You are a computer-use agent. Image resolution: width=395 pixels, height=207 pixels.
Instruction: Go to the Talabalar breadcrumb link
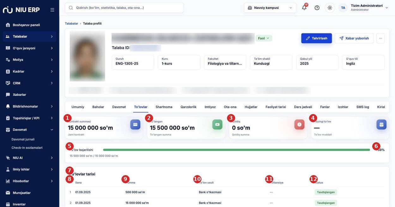coord(71,23)
